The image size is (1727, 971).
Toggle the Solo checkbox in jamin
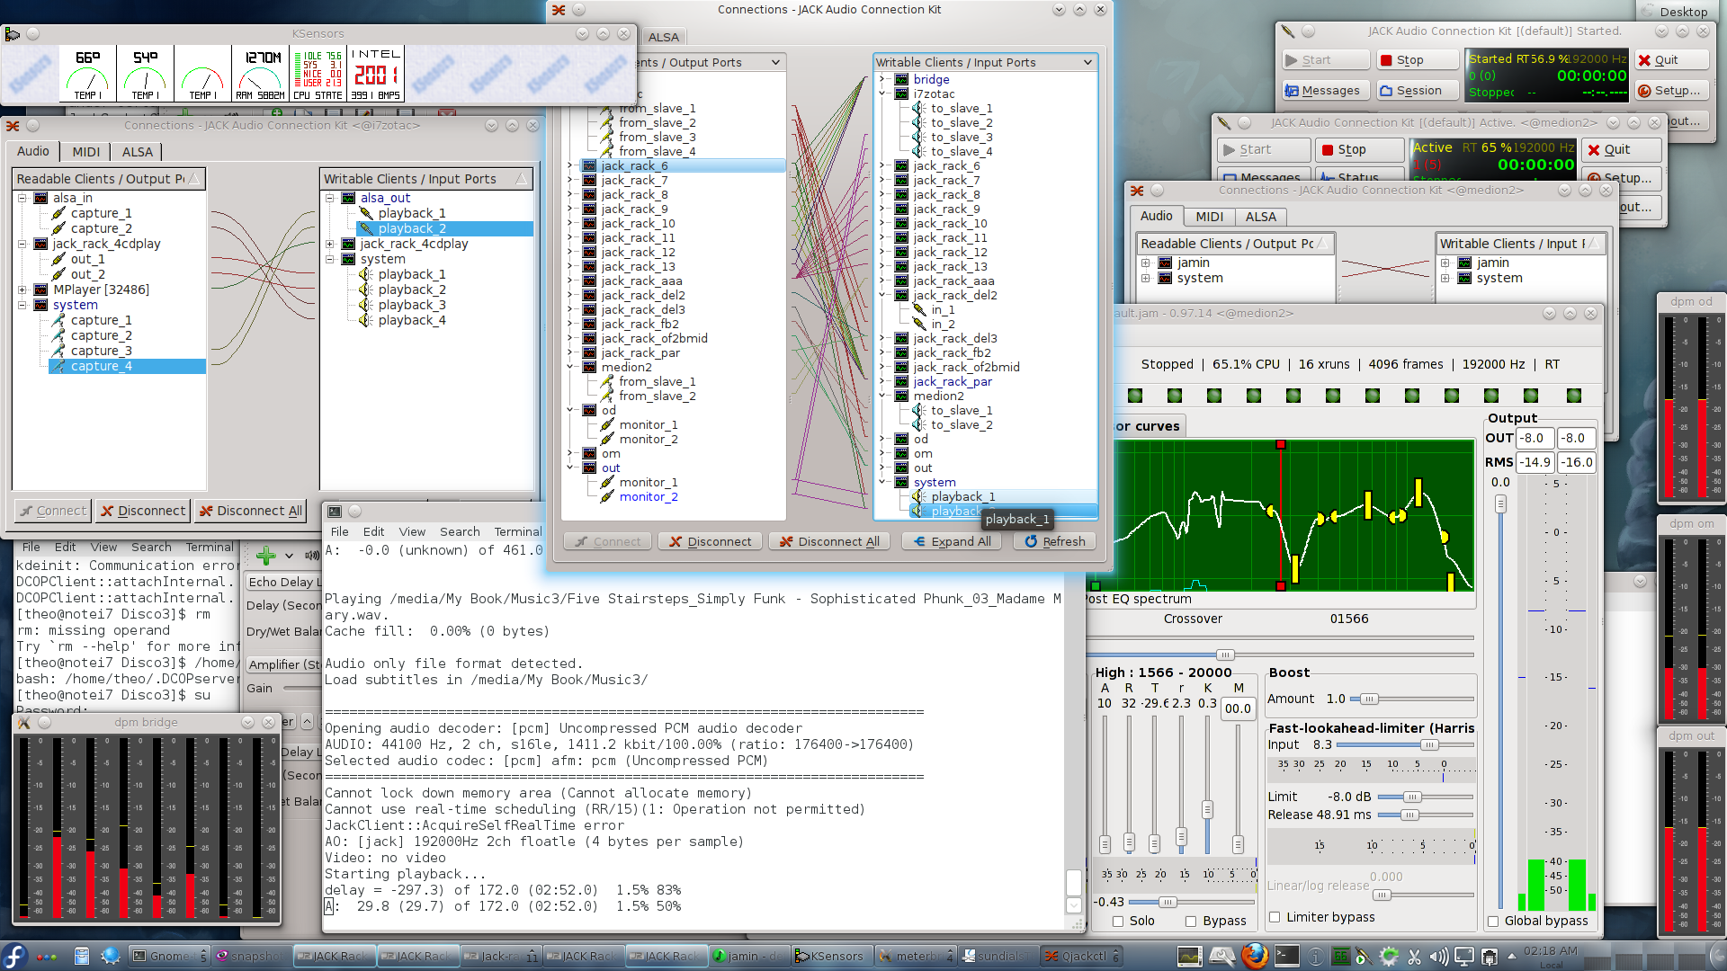[1118, 921]
